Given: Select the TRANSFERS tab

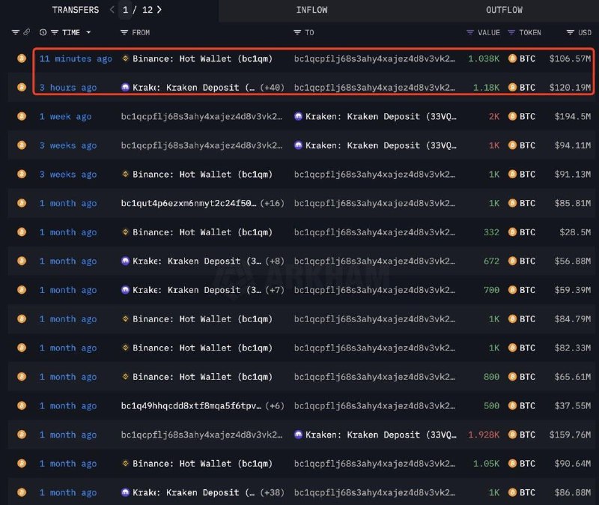Looking at the screenshot, I should coord(76,10).
